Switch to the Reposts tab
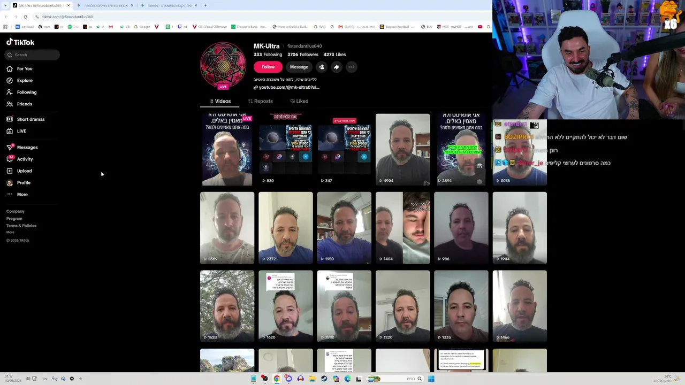Screen dimensions: 685x385 coord(261,101)
